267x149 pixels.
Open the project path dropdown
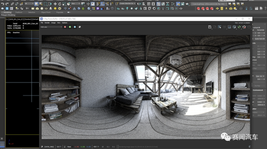tap(226, 4)
